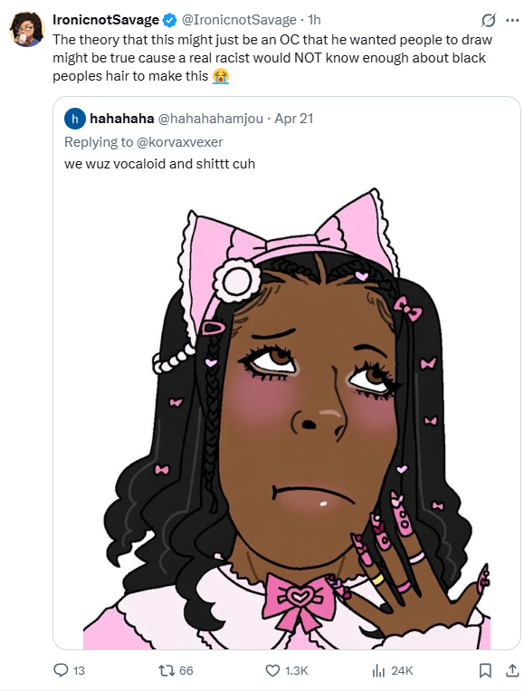Open the 1h timestamp of the tweet
The image size is (524, 691).
(314, 20)
